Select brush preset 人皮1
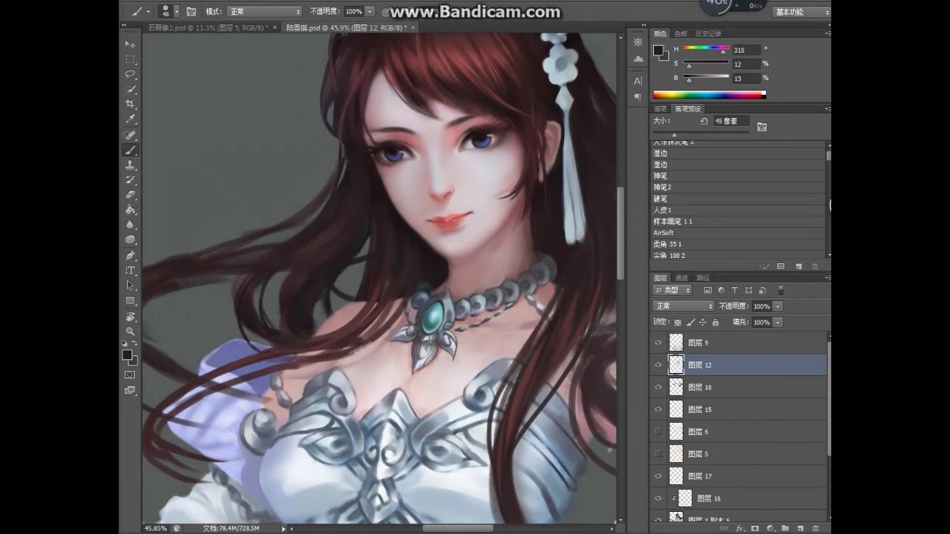 point(738,210)
